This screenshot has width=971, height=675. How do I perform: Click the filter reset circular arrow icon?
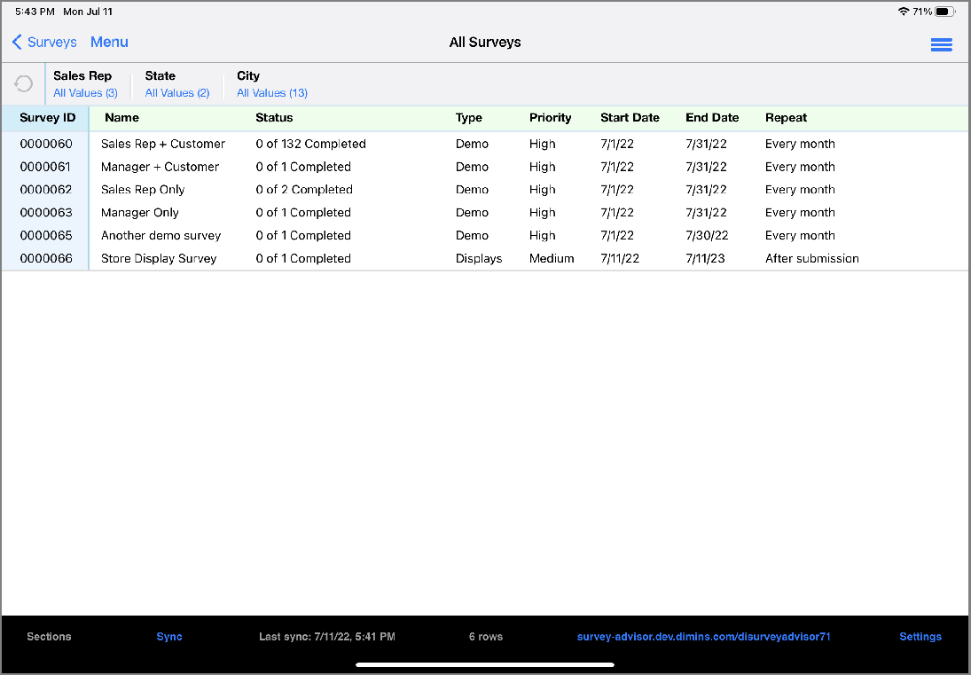click(24, 84)
